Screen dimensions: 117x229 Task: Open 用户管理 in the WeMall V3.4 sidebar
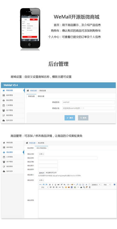(12, 110)
